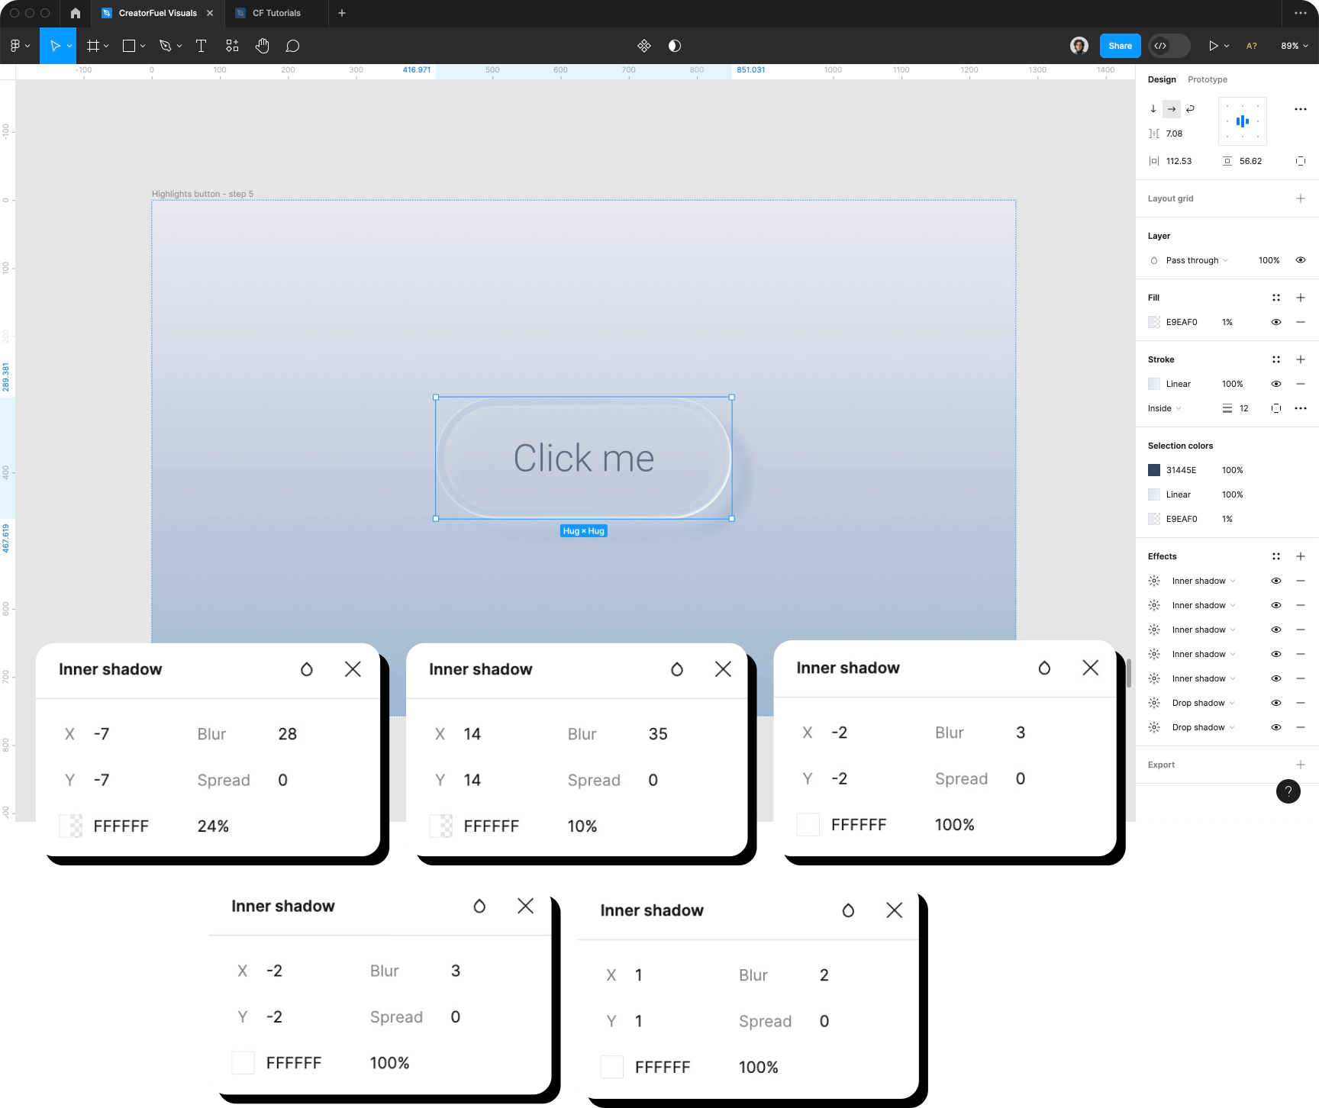Activate the Hand tool
This screenshot has width=1319, height=1108.
pyautogui.click(x=262, y=46)
